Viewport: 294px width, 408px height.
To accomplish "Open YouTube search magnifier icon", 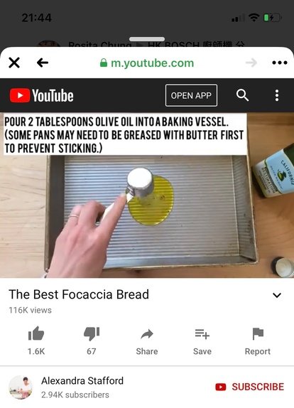I will pyautogui.click(x=242, y=95).
